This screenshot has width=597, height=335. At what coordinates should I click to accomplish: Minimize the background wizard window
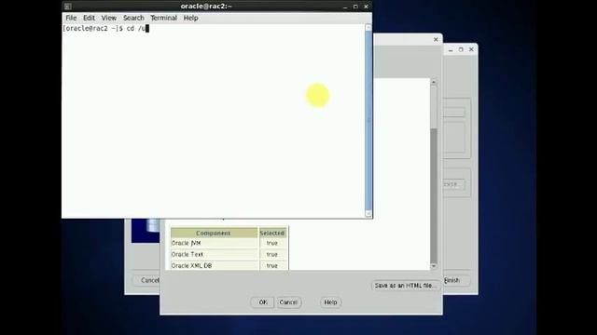451,49
